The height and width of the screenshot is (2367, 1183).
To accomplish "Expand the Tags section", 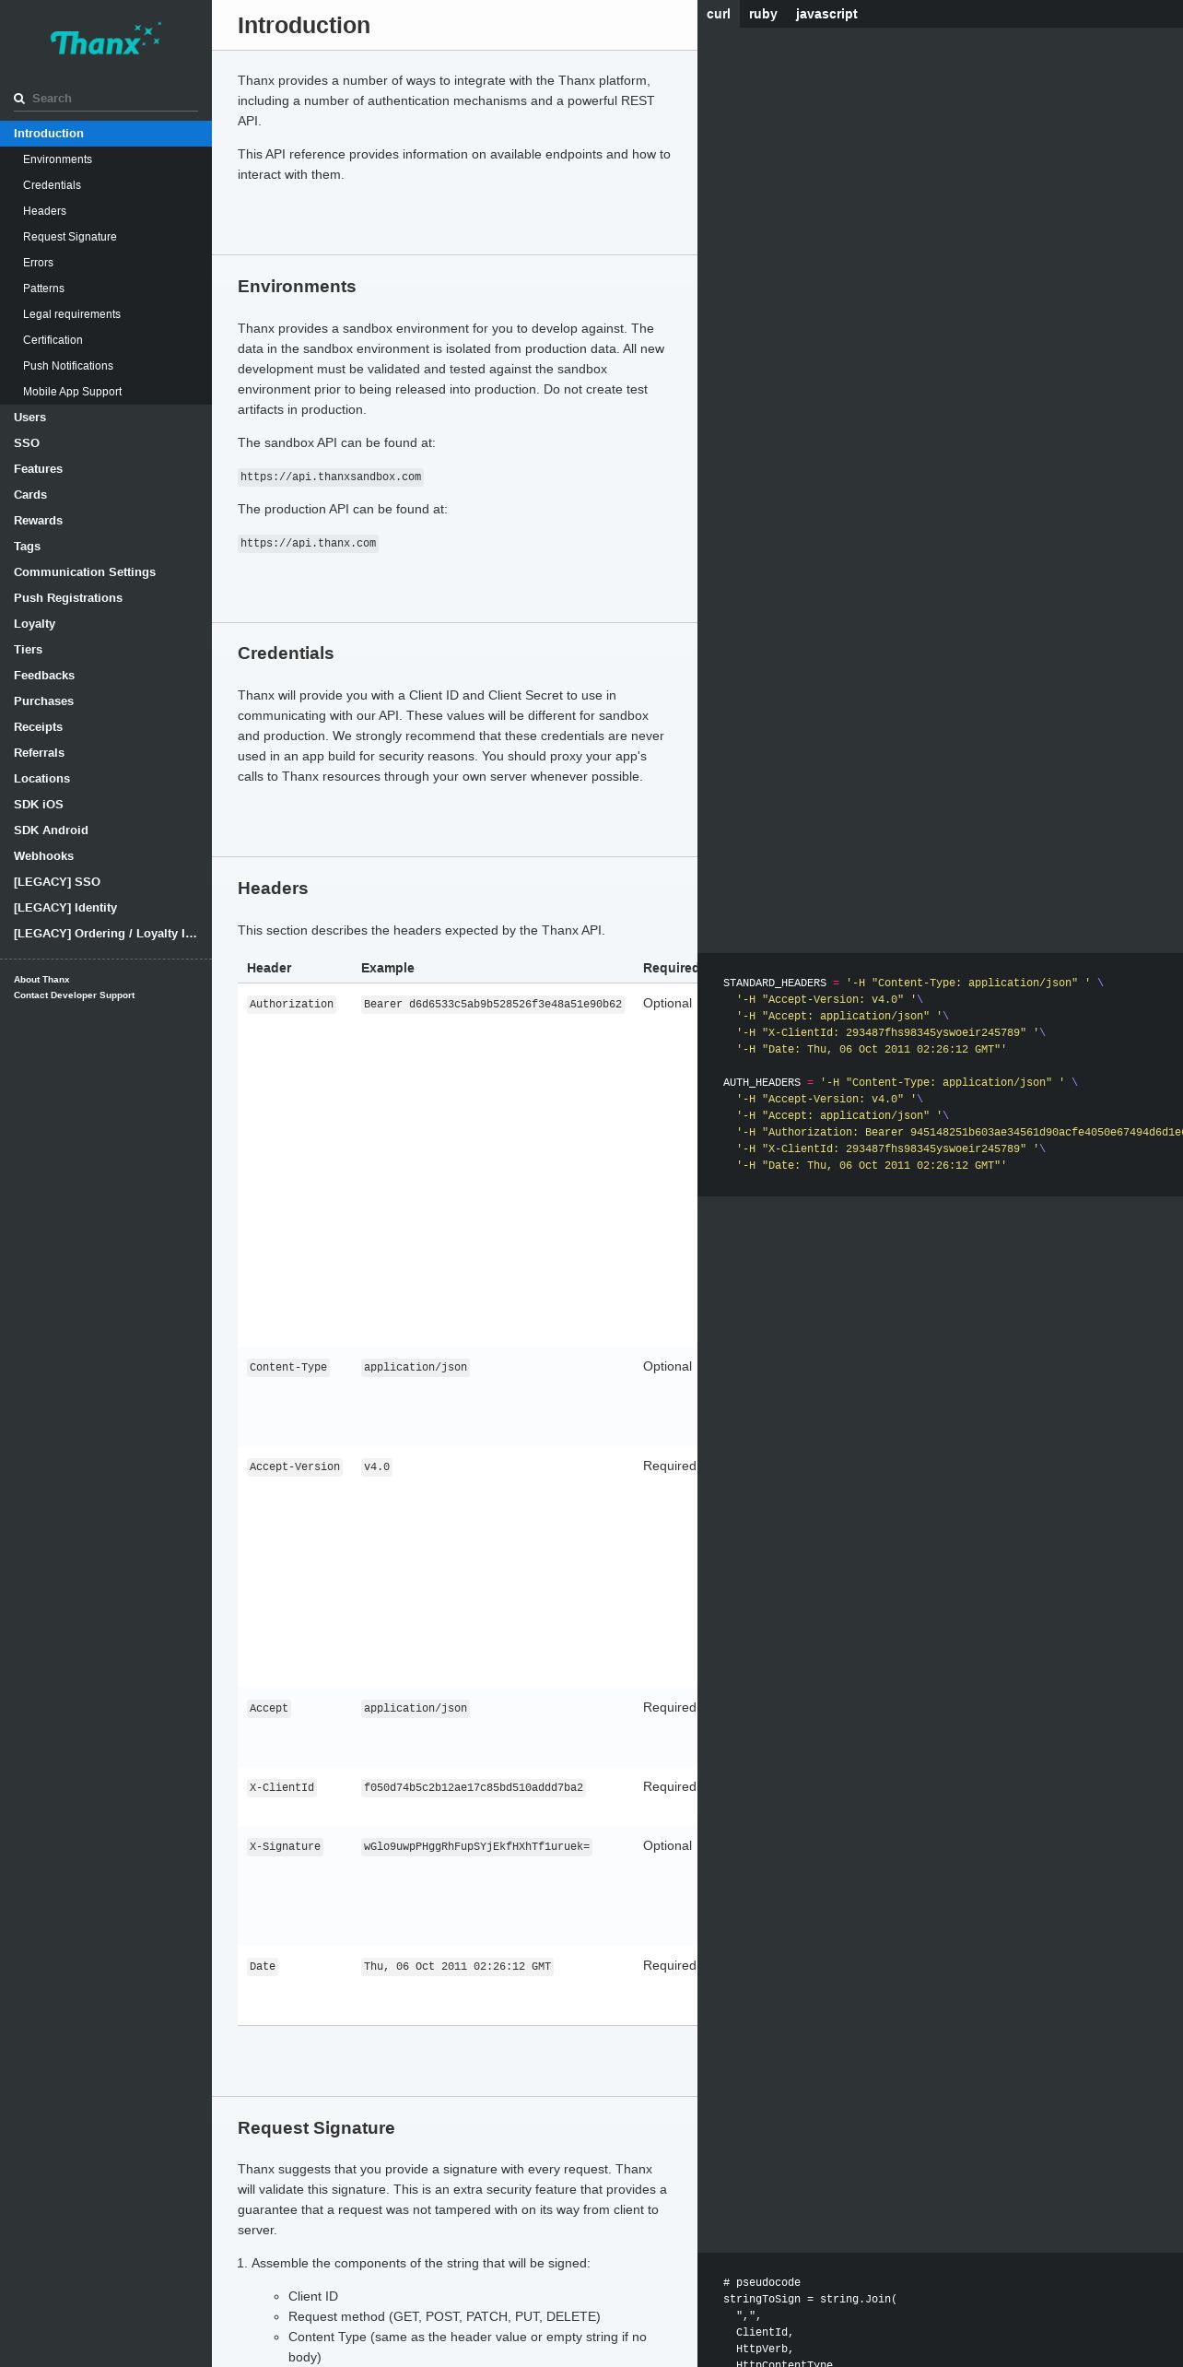I will point(106,547).
